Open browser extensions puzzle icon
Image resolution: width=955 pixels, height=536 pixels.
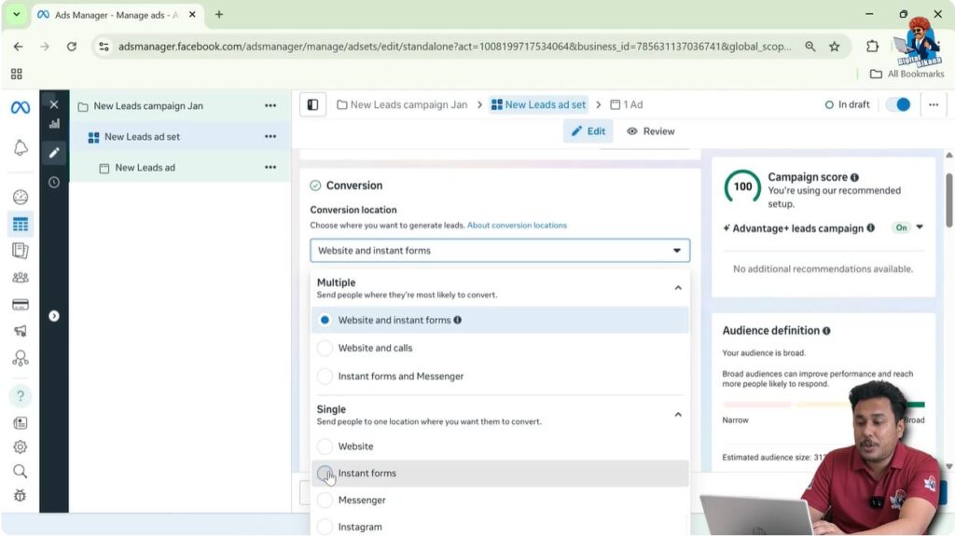pos(872,47)
